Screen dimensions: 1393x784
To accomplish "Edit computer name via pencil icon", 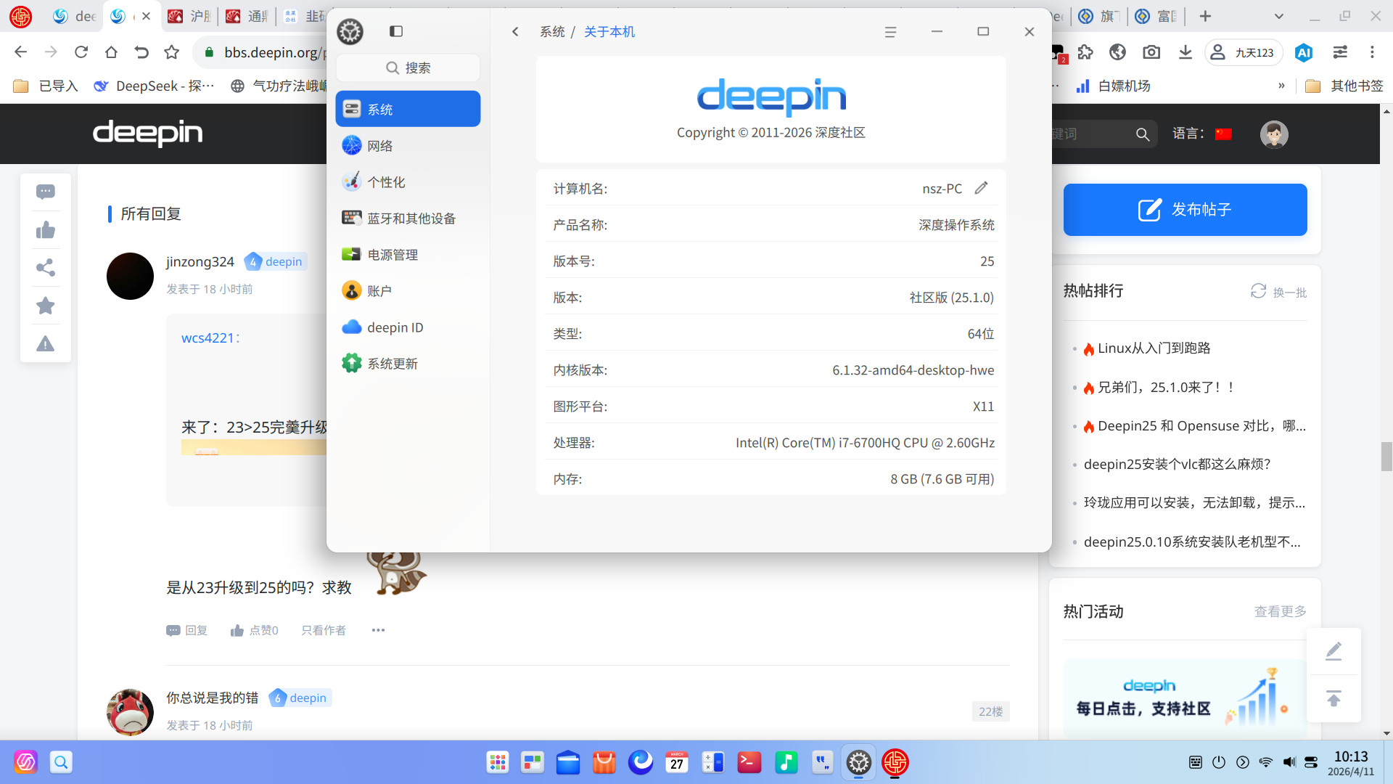I will [982, 188].
